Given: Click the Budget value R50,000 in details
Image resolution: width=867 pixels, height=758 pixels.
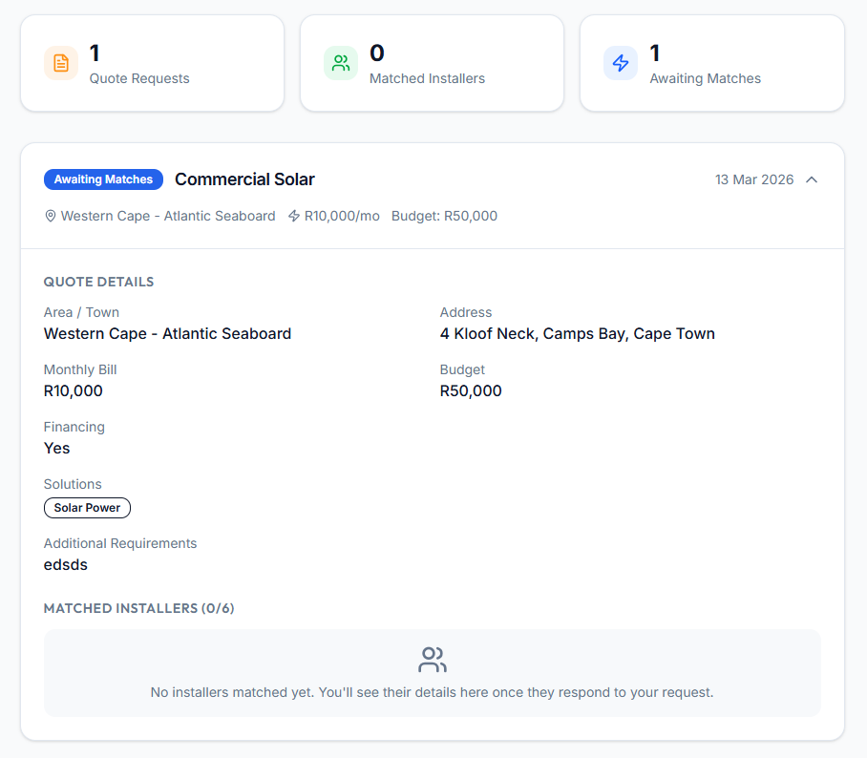Looking at the screenshot, I should (x=471, y=390).
